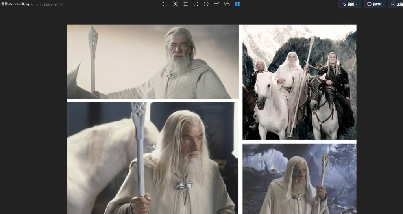Expand the lotr-gendalf.jpg filename dropdown
403x214 pixels.
(x=32, y=4)
